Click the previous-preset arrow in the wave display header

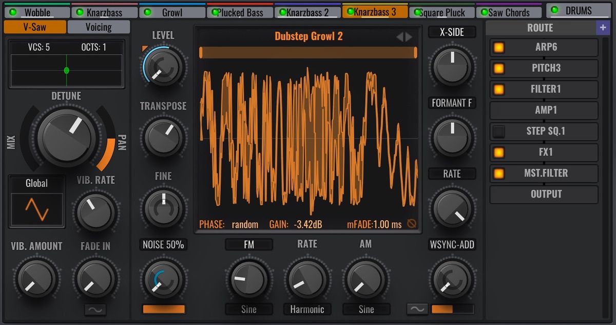point(400,36)
